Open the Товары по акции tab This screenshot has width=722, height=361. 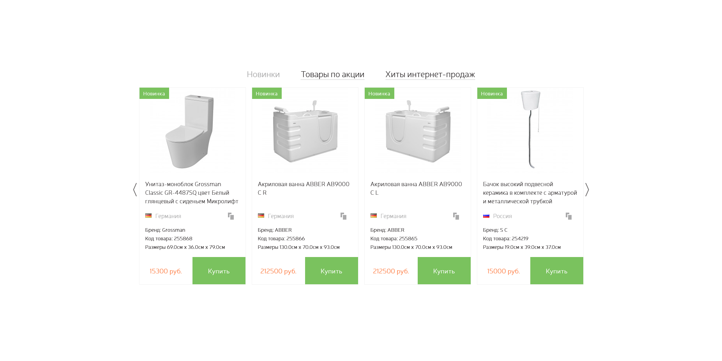tap(332, 74)
